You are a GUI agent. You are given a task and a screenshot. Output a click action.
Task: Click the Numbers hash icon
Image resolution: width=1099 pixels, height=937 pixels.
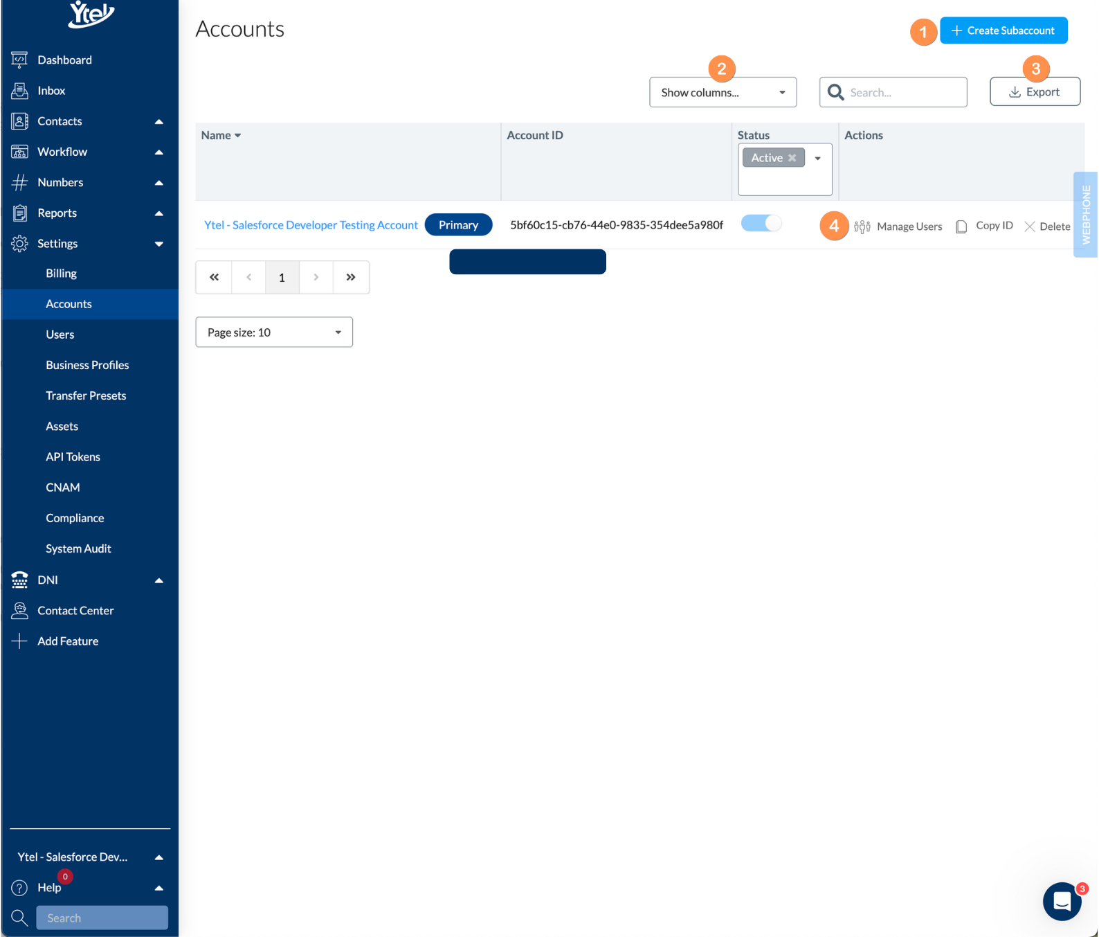coord(19,182)
